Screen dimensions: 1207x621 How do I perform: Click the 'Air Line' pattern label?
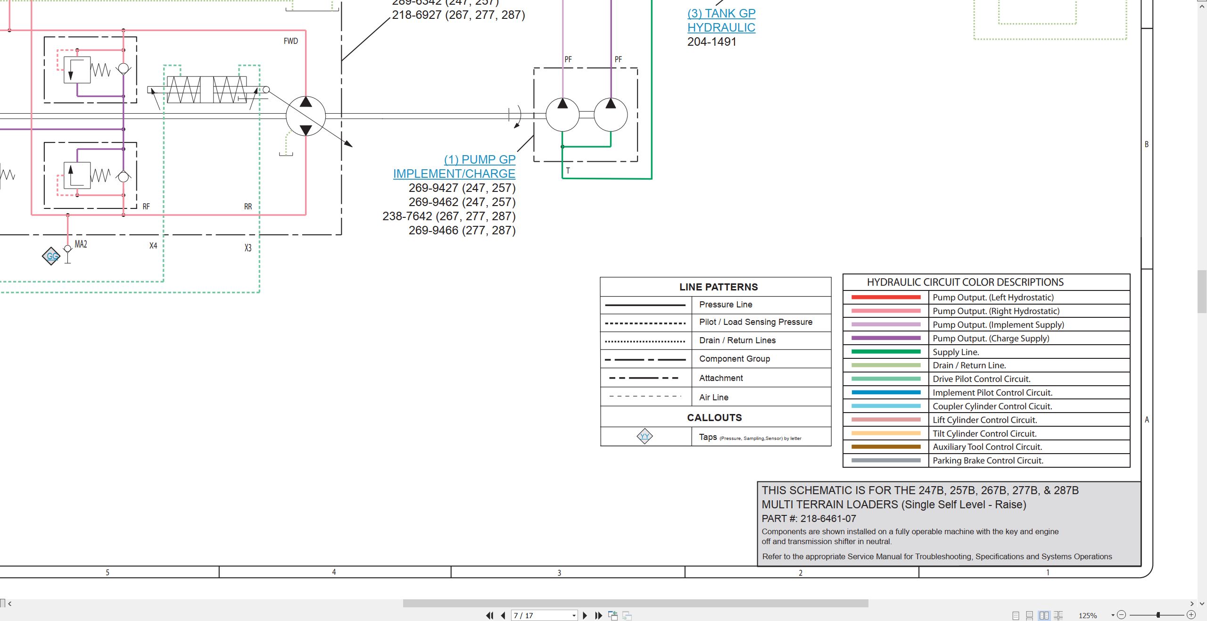pyautogui.click(x=714, y=397)
